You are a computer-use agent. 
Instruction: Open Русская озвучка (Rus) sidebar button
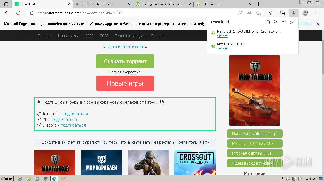click(x=255, y=153)
